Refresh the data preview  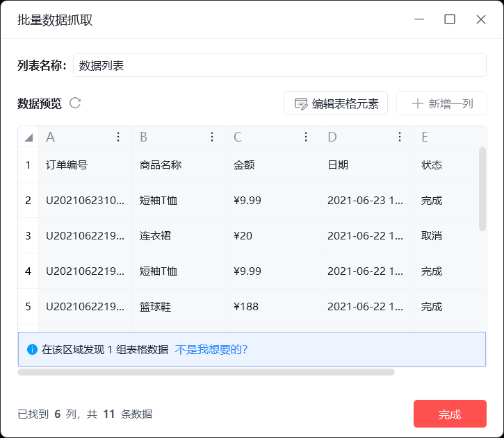tap(75, 103)
